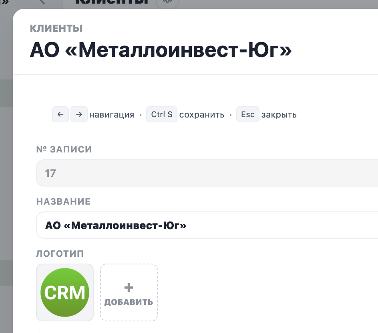This screenshot has width=378, height=333.
Task: Click the Ctrl S save shortcut badge
Action: coord(162,114)
